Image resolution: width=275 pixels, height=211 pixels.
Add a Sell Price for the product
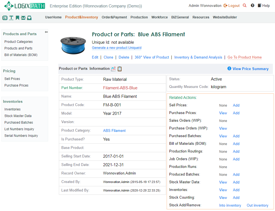(236, 105)
